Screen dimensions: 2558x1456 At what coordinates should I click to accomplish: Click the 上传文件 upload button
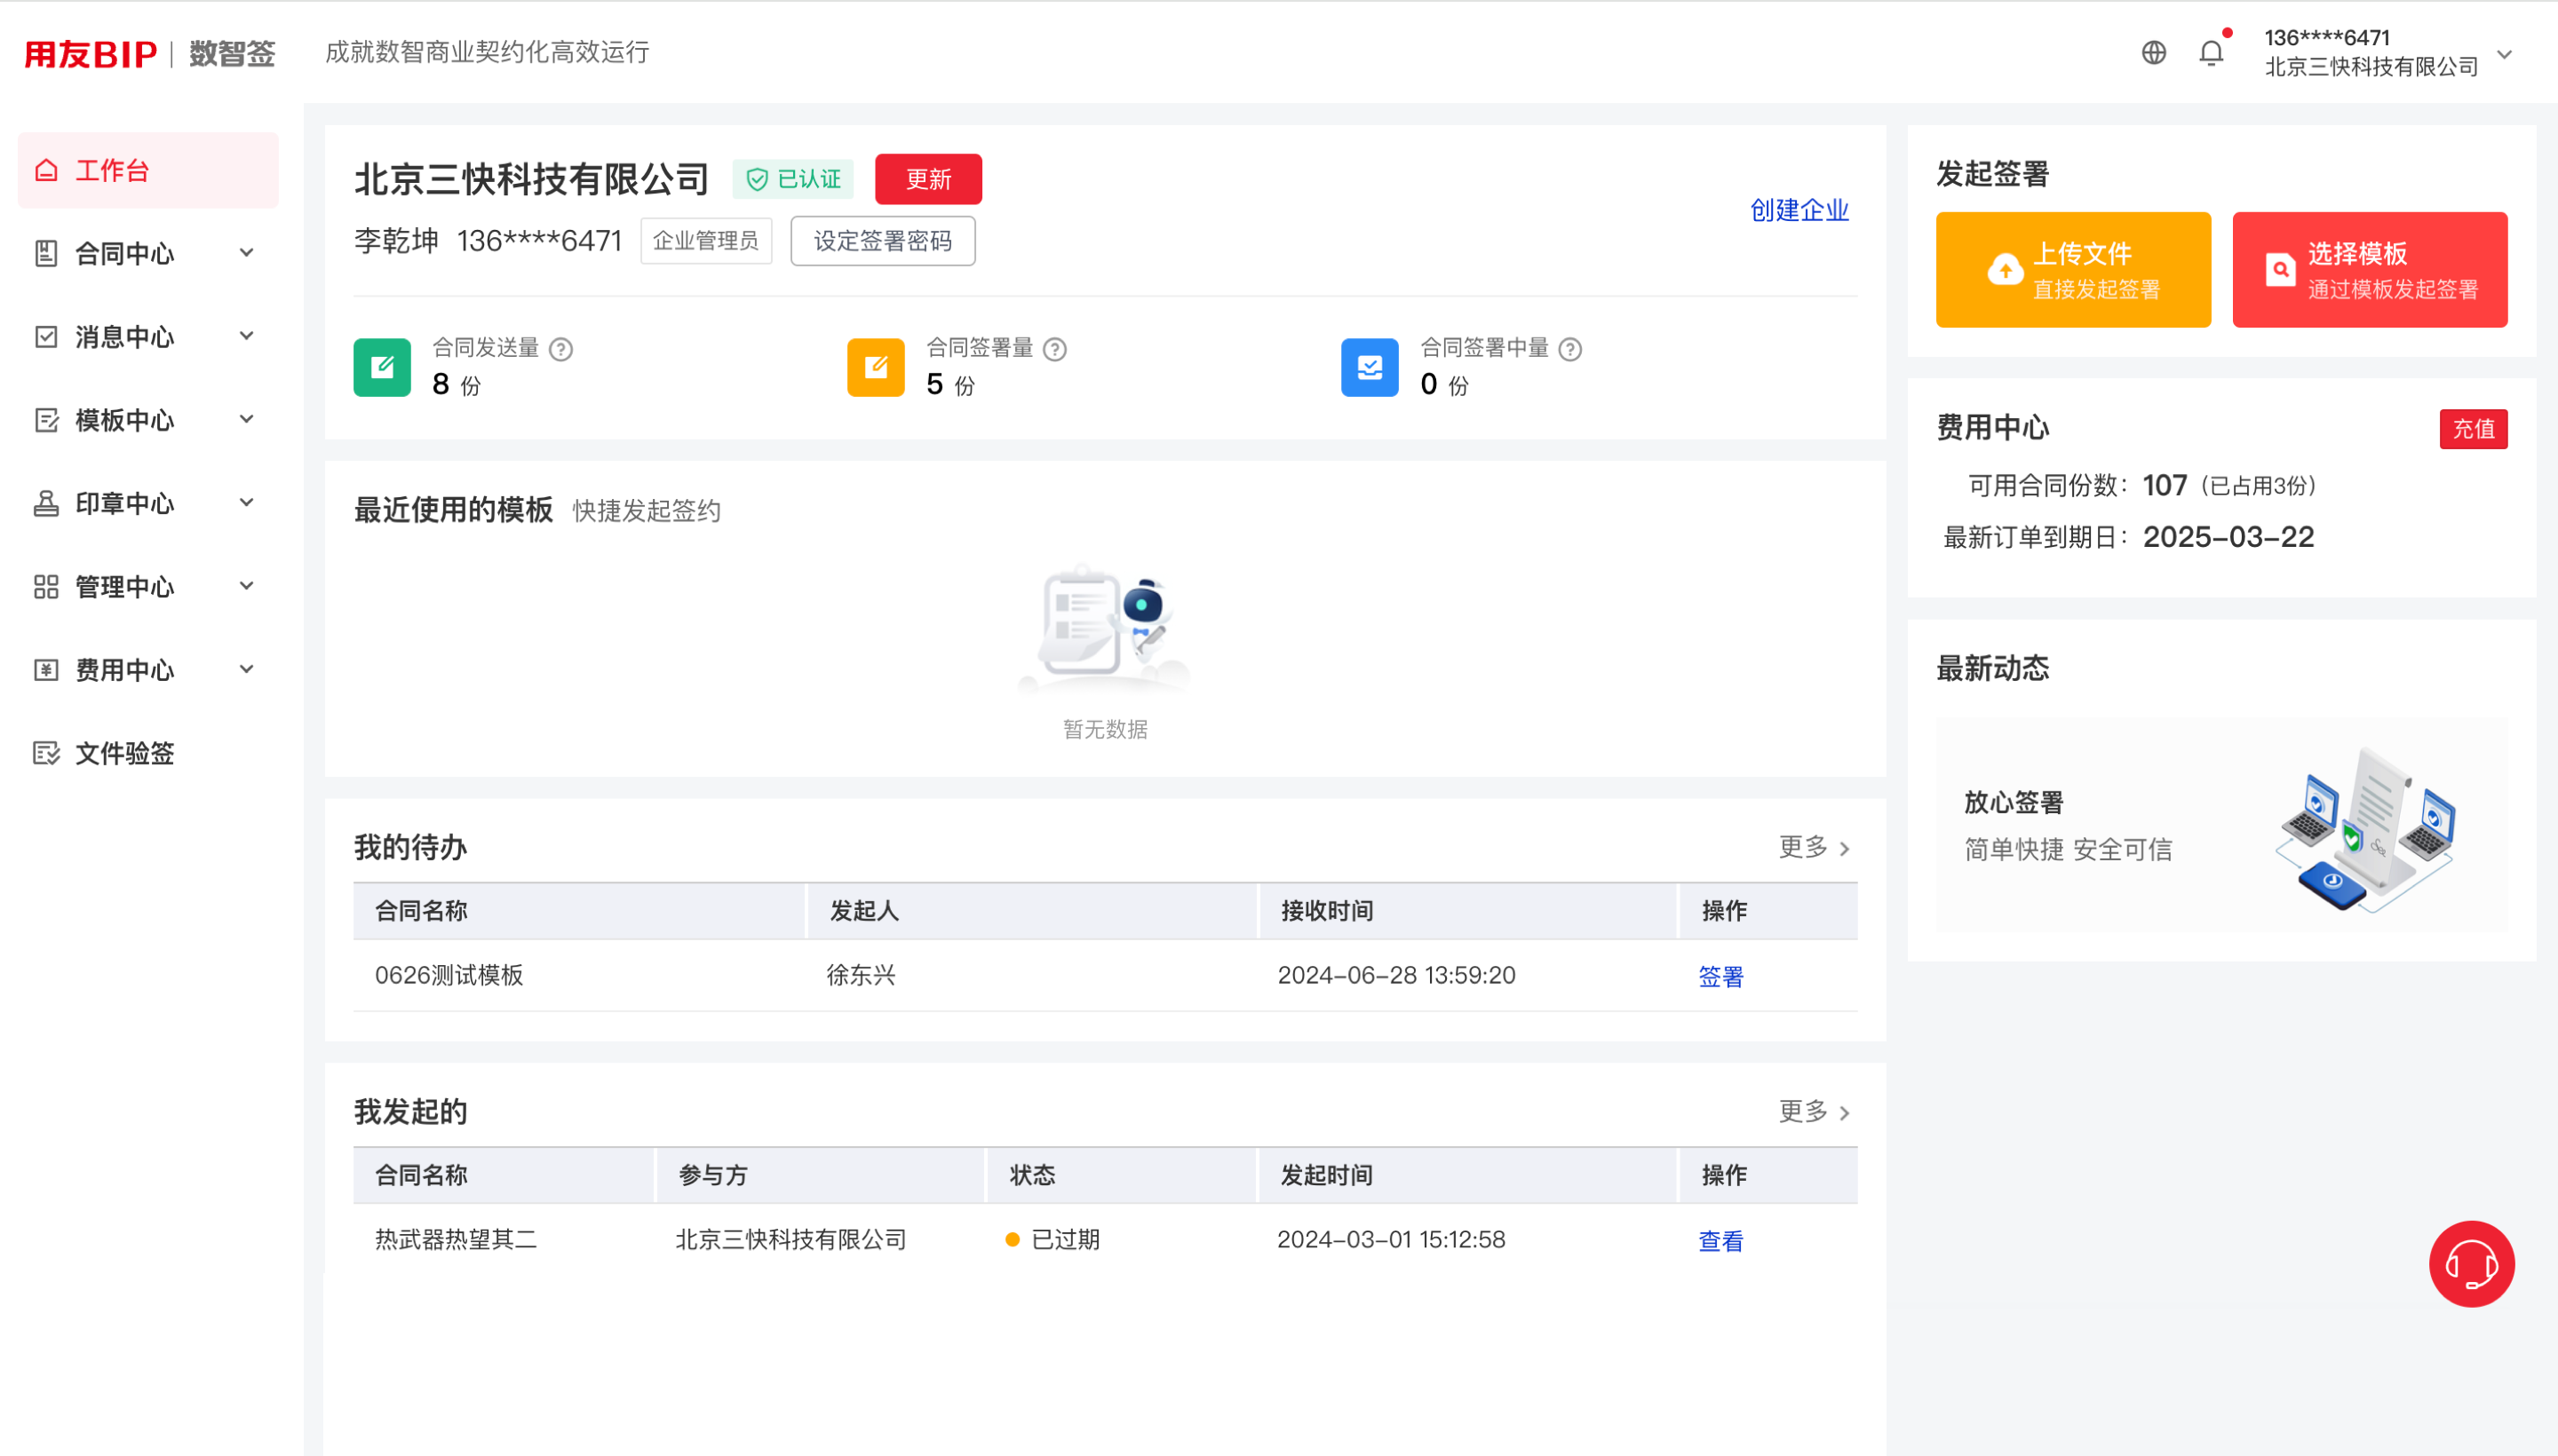click(2073, 269)
